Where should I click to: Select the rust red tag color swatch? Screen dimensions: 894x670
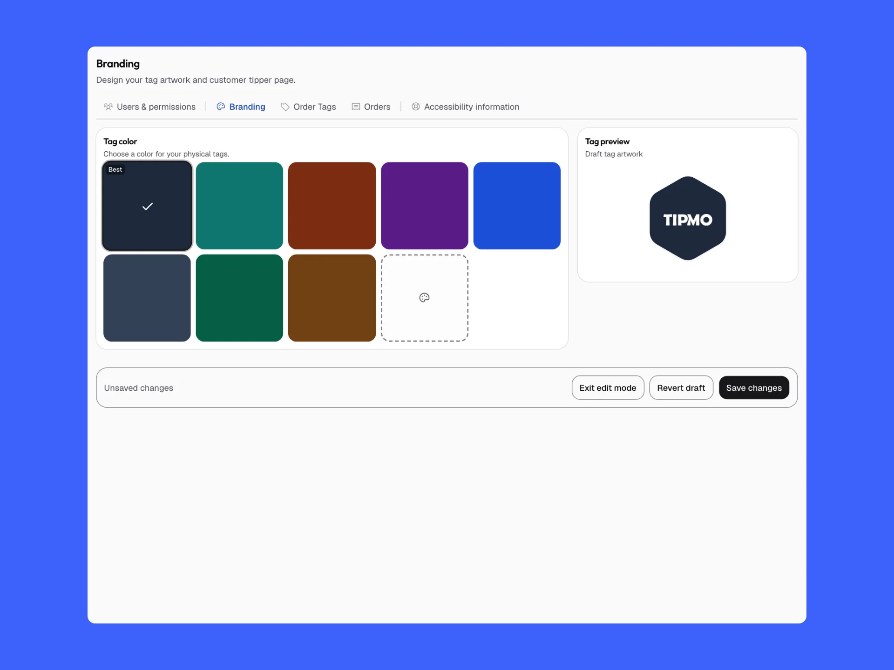(x=332, y=206)
